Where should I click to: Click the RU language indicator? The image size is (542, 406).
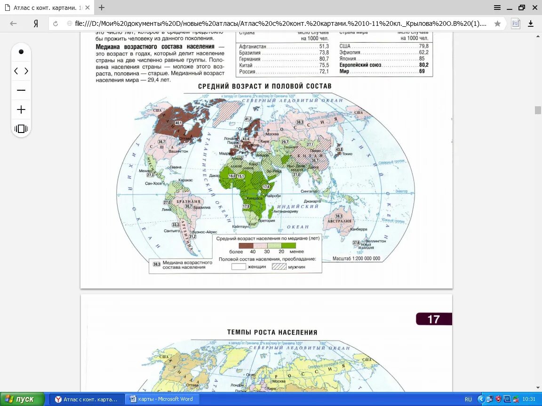(x=468, y=399)
